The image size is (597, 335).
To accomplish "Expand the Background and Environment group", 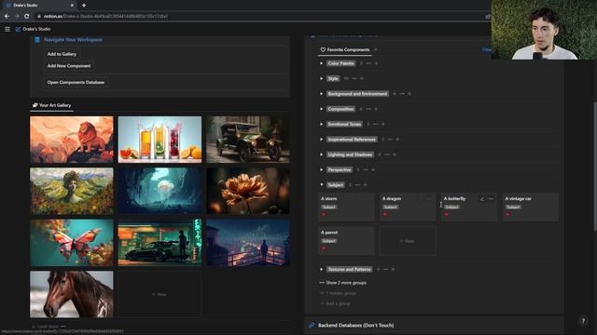I will click(x=321, y=94).
